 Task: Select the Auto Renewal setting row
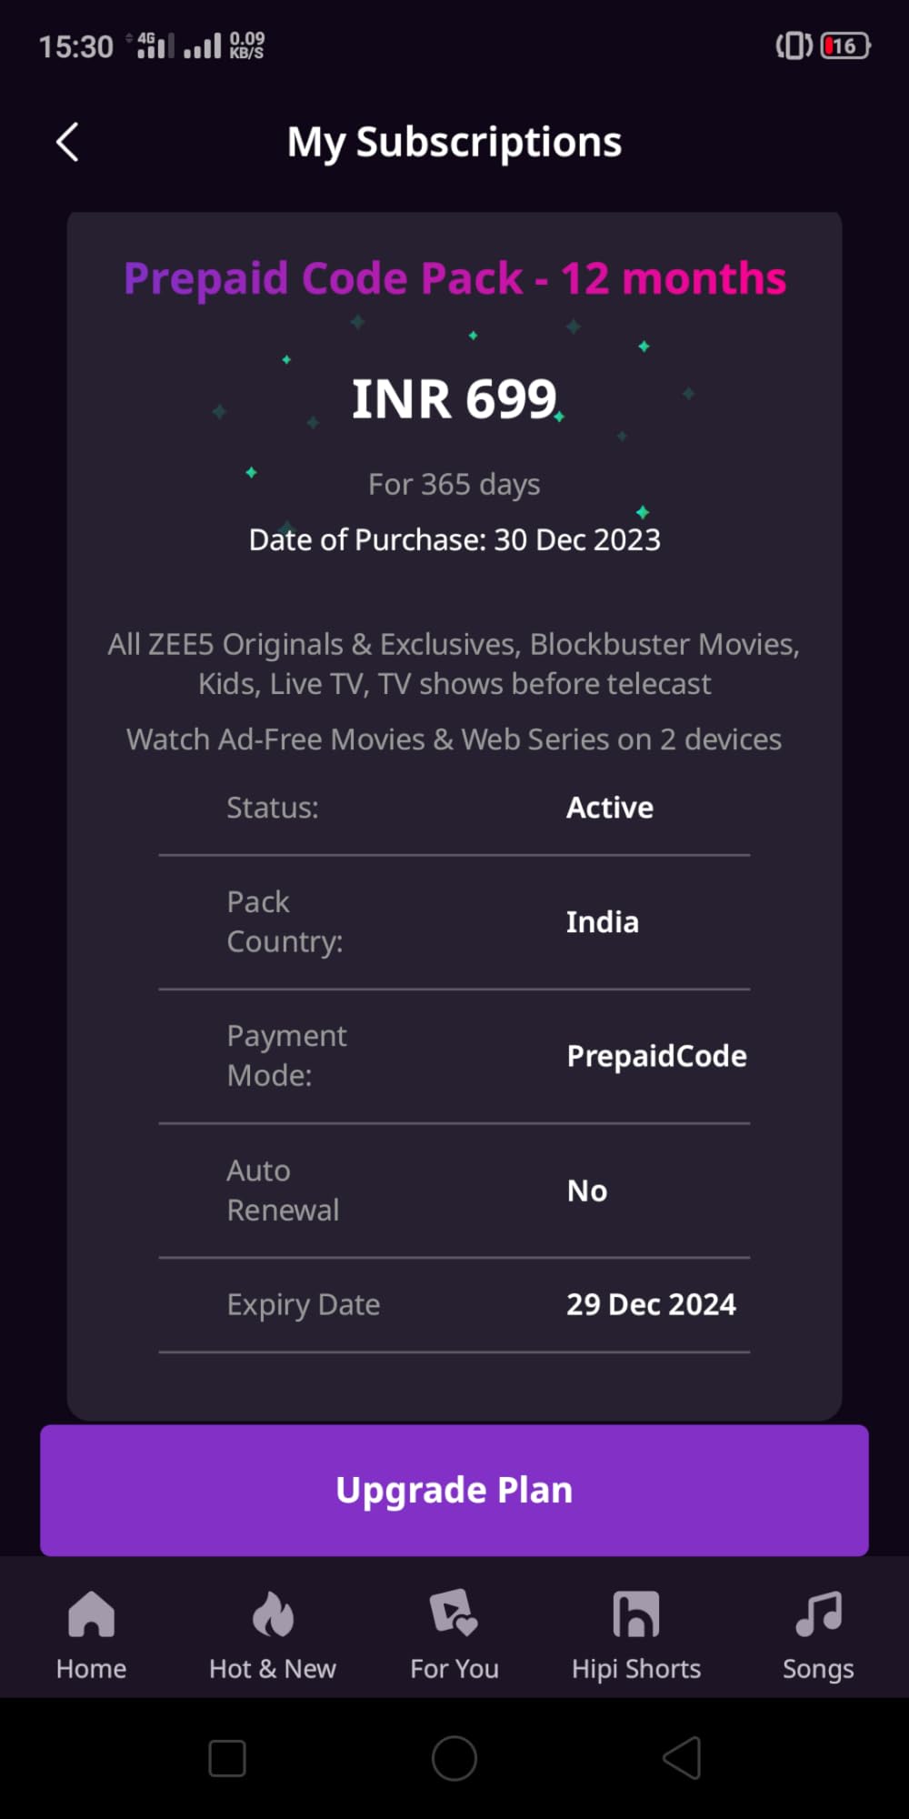[454, 1190]
